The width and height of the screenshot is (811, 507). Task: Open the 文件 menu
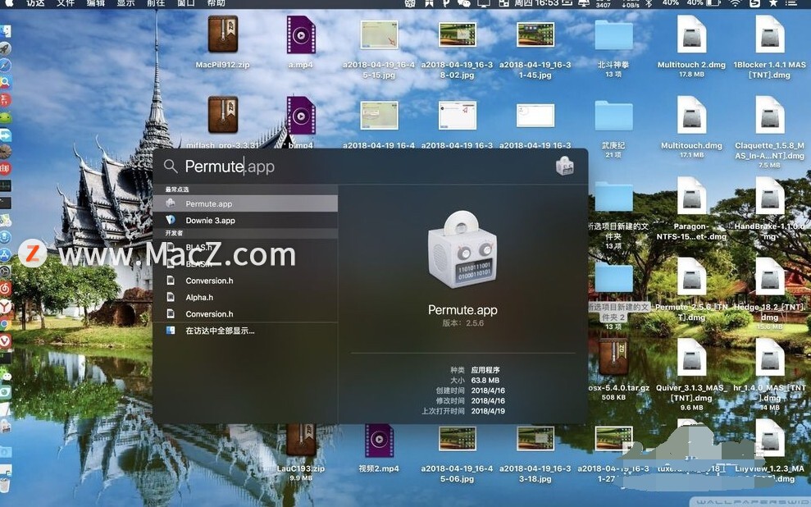point(66,3)
